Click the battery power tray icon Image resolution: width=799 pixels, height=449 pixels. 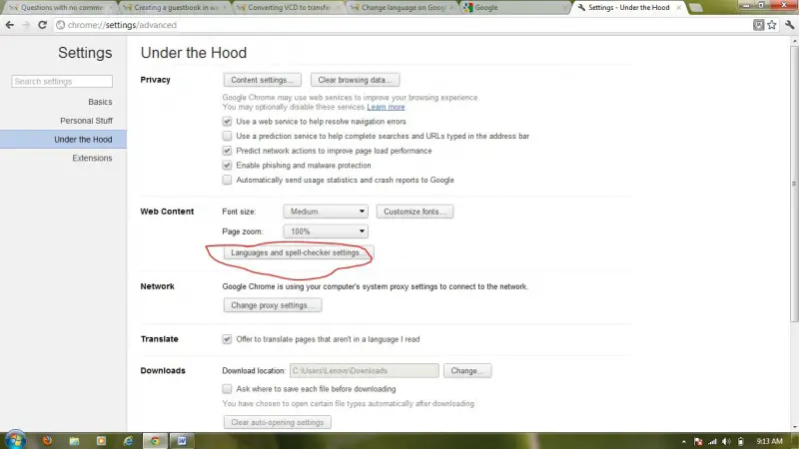point(741,441)
